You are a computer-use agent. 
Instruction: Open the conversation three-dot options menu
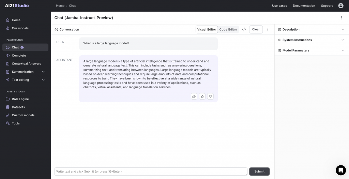268,30
